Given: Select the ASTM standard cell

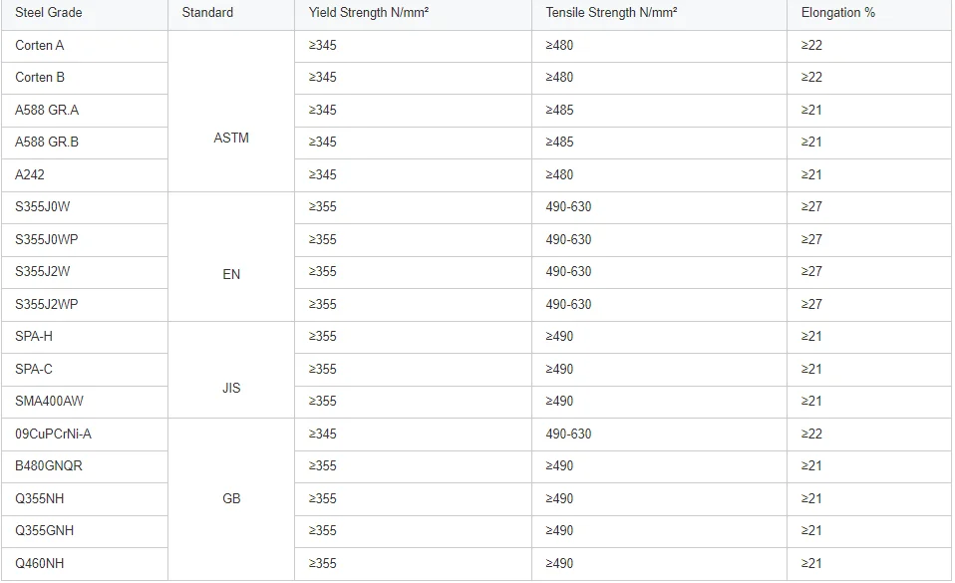Looking at the screenshot, I should [x=231, y=139].
